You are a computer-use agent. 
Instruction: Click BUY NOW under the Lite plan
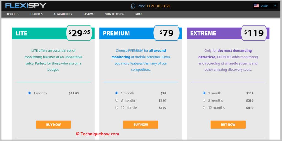(53, 125)
